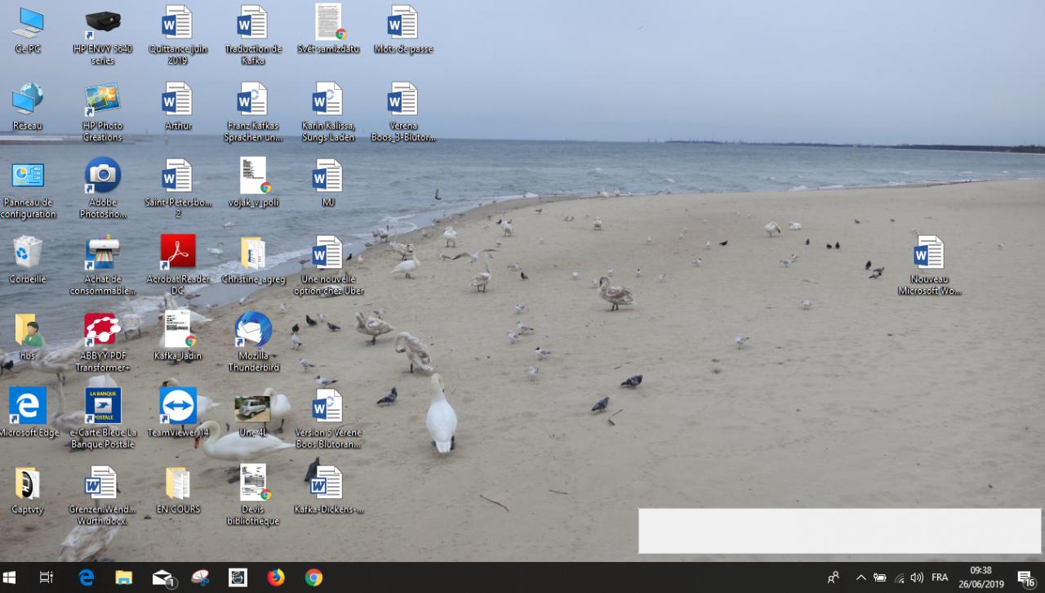Check the battery power status icon
The image size is (1045, 593).
click(880, 577)
